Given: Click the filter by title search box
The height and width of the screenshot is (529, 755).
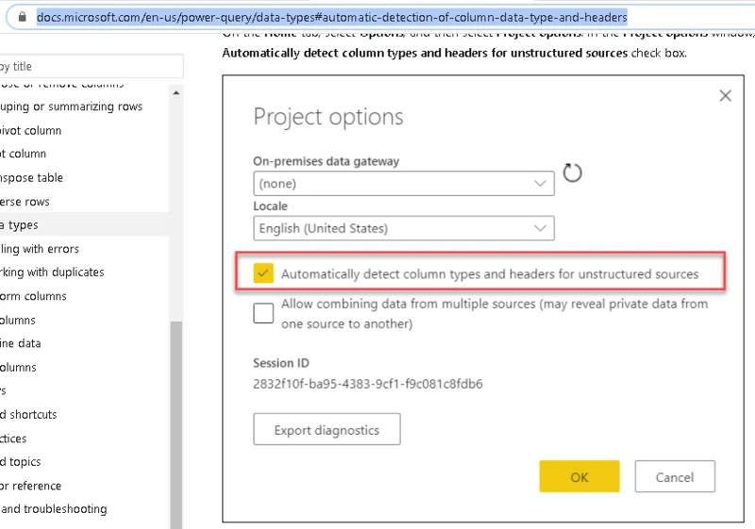Looking at the screenshot, I should [x=91, y=66].
